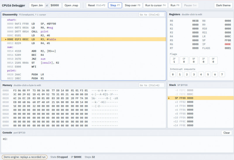Screen dimensions: 234x160
Task: Toggle the IF flag
Action: (x=203, y=60)
